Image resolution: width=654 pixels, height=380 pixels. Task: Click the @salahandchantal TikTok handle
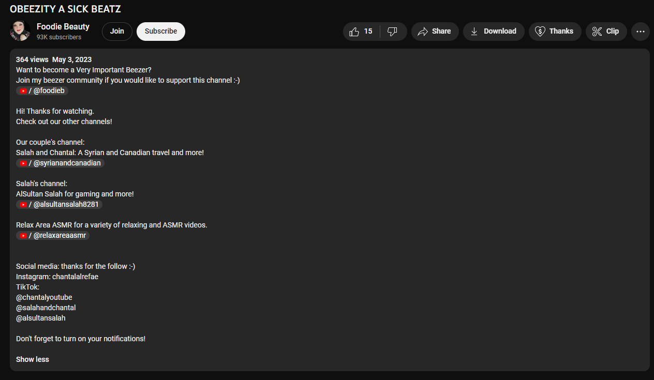pos(46,308)
